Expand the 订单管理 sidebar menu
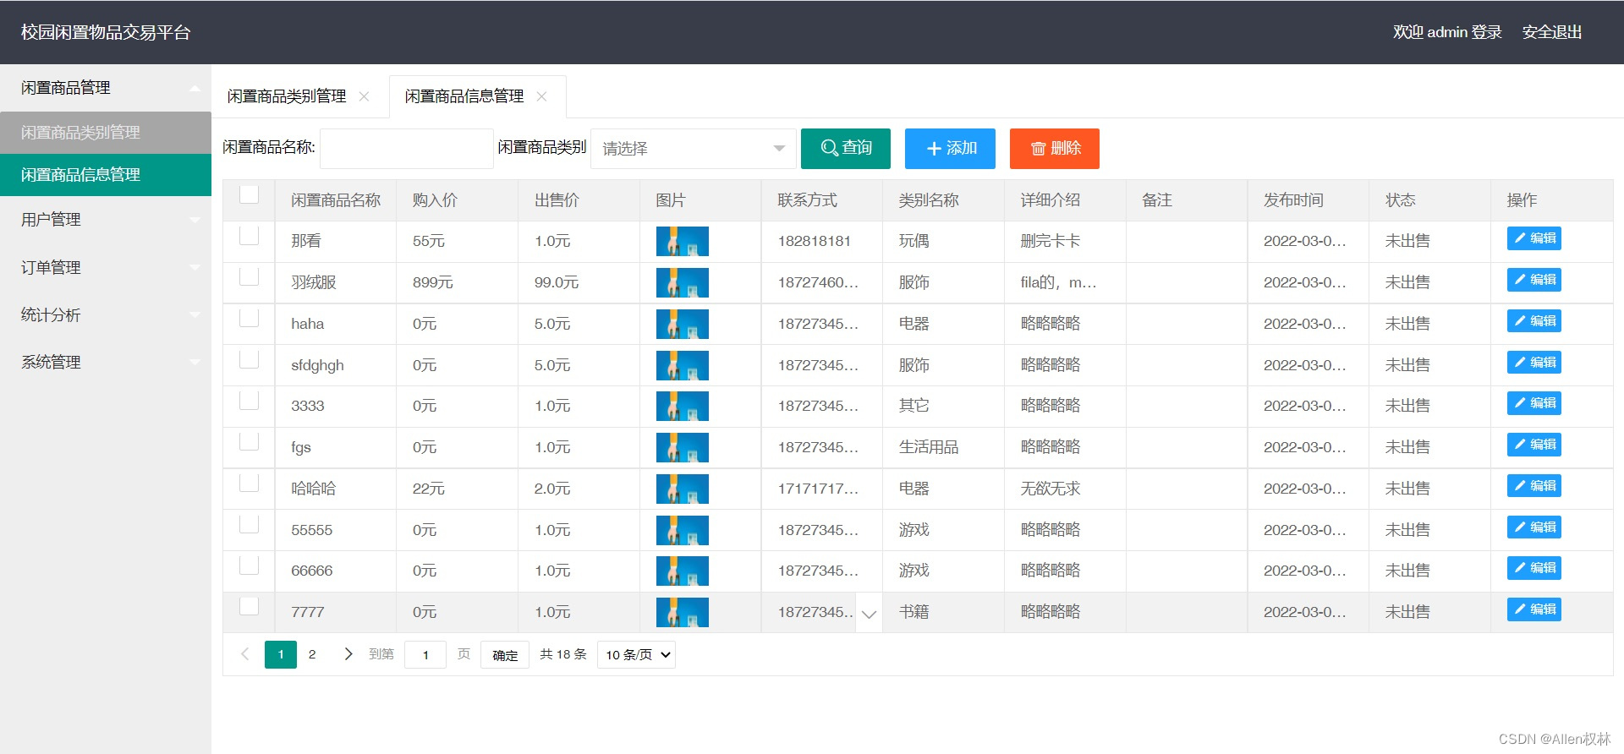Image resolution: width=1624 pixels, height=754 pixels. [106, 268]
